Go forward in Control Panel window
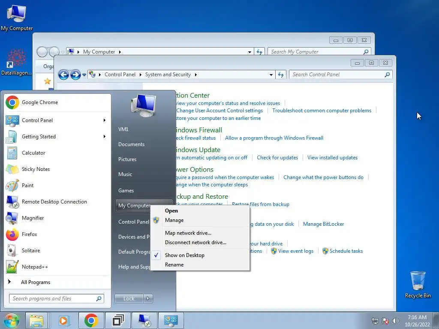 pos(75,75)
